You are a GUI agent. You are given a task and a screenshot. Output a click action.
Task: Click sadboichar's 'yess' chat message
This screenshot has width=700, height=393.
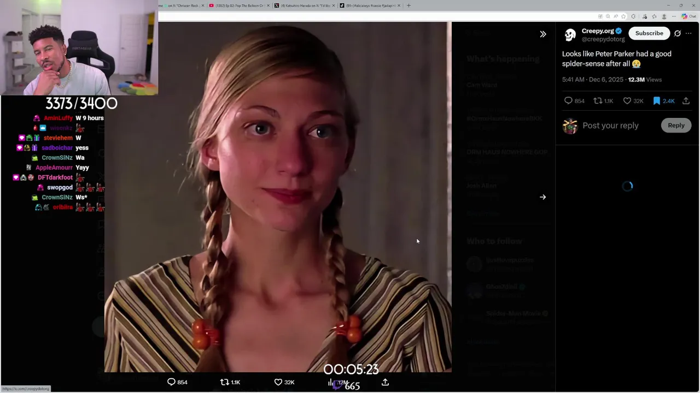(x=82, y=148)
